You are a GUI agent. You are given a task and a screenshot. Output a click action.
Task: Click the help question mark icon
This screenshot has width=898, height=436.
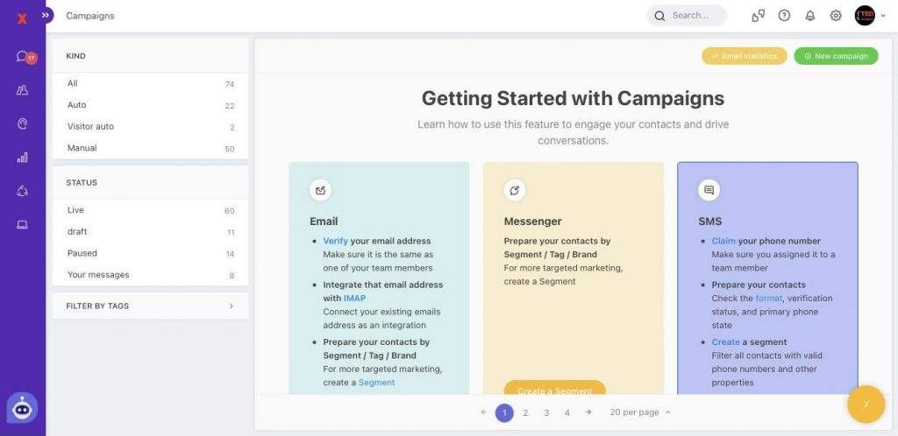(784, 16)
